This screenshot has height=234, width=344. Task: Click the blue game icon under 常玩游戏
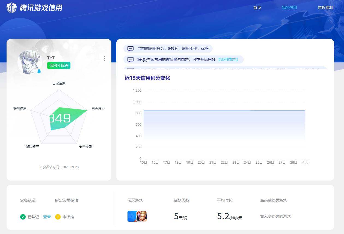coord(132,216)
